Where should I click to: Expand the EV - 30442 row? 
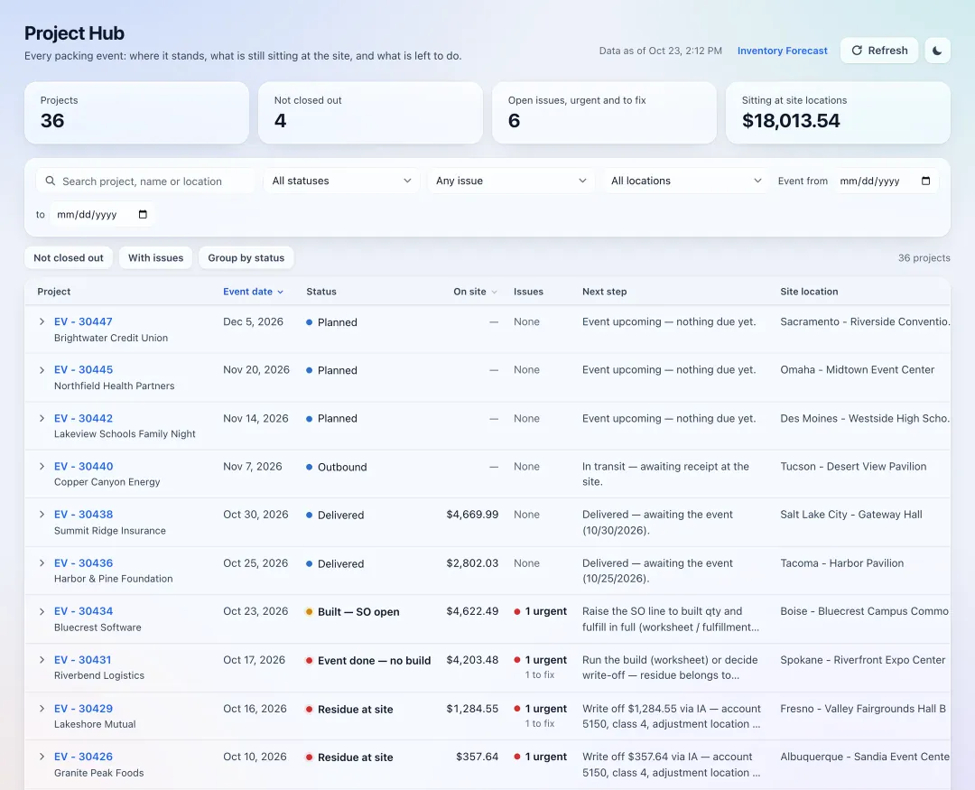[42, 418]
